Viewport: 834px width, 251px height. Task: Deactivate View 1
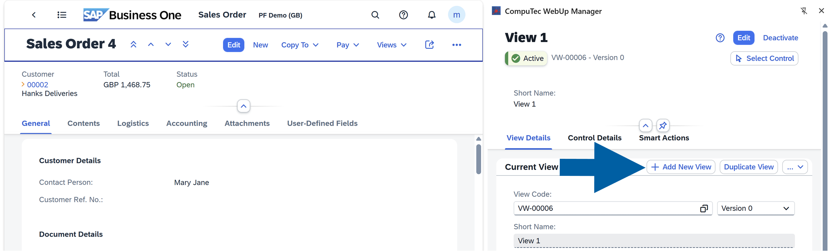coord(780,38)
